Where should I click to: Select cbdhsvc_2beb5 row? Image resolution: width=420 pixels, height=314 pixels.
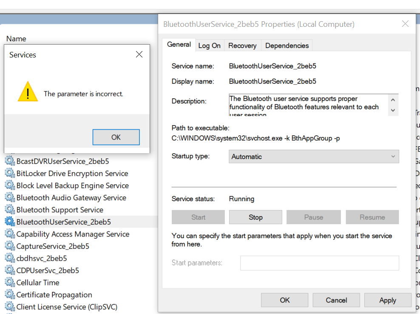42,258
